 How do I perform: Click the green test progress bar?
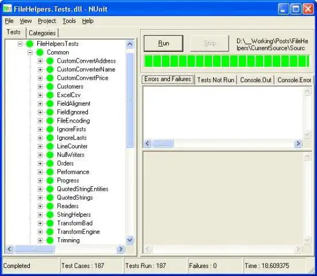pos(226,61)
